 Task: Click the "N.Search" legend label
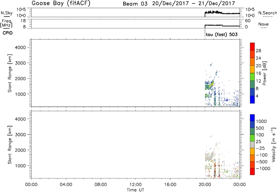(x=267, y=13)
